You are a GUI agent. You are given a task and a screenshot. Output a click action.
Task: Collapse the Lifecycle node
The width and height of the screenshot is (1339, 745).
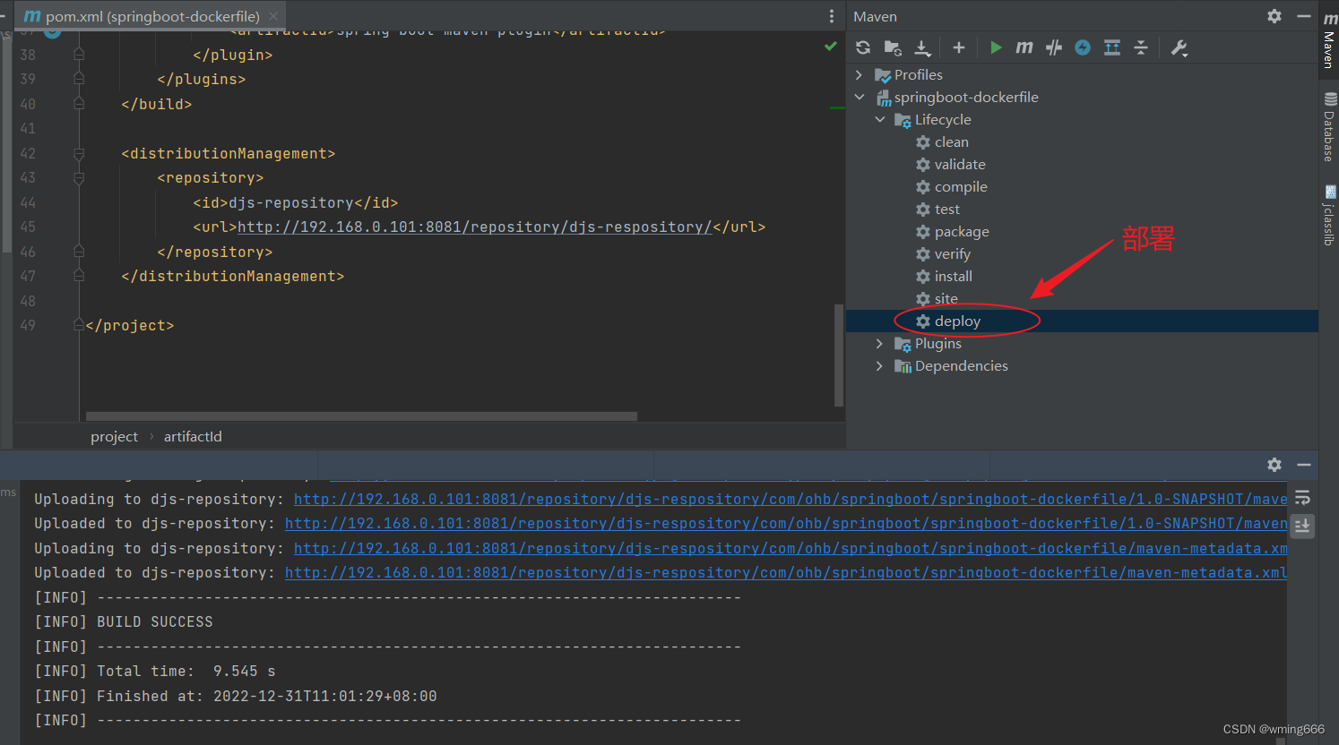(x=880, y=119)
